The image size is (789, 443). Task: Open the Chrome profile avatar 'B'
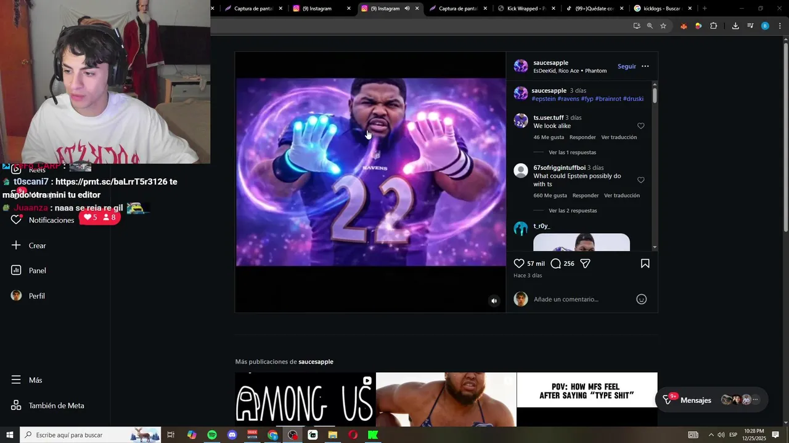tap(765, 26)
